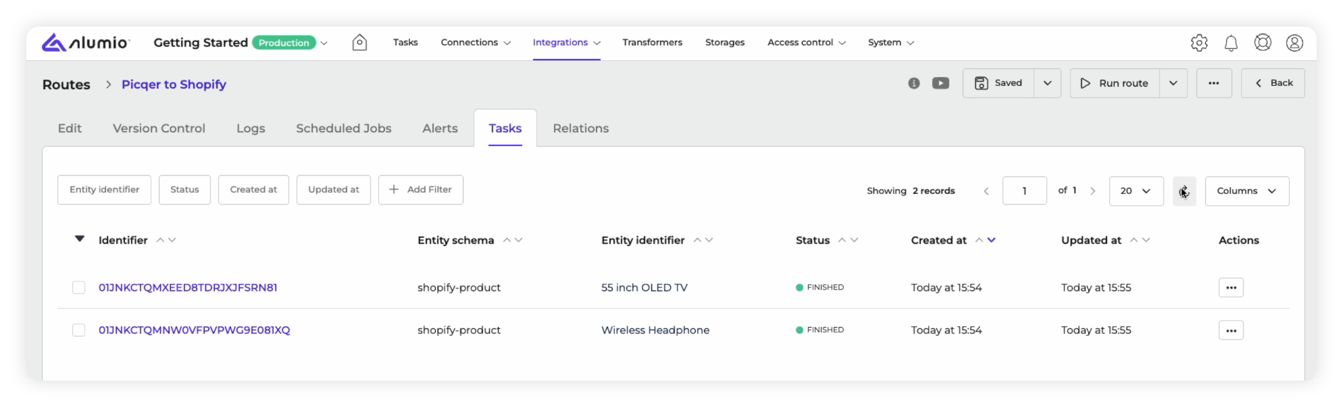Sort Entity identifier descending
The image size is (1344, 408).
click(709, 240)
